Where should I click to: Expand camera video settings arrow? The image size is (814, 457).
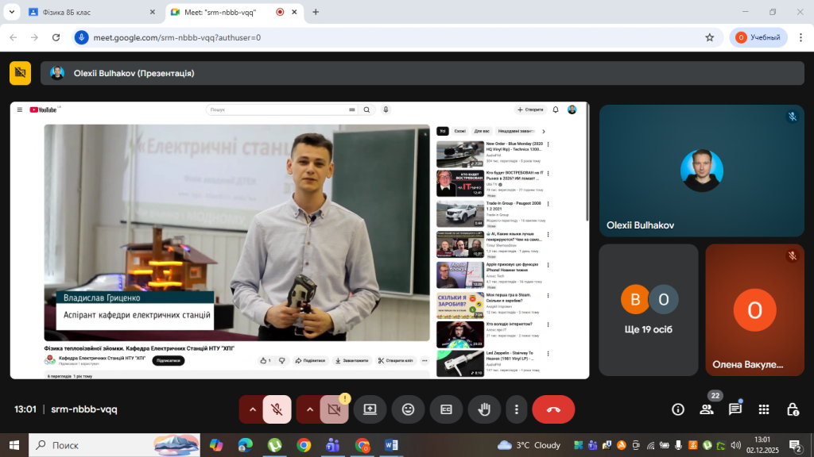(x=309, y=409)
